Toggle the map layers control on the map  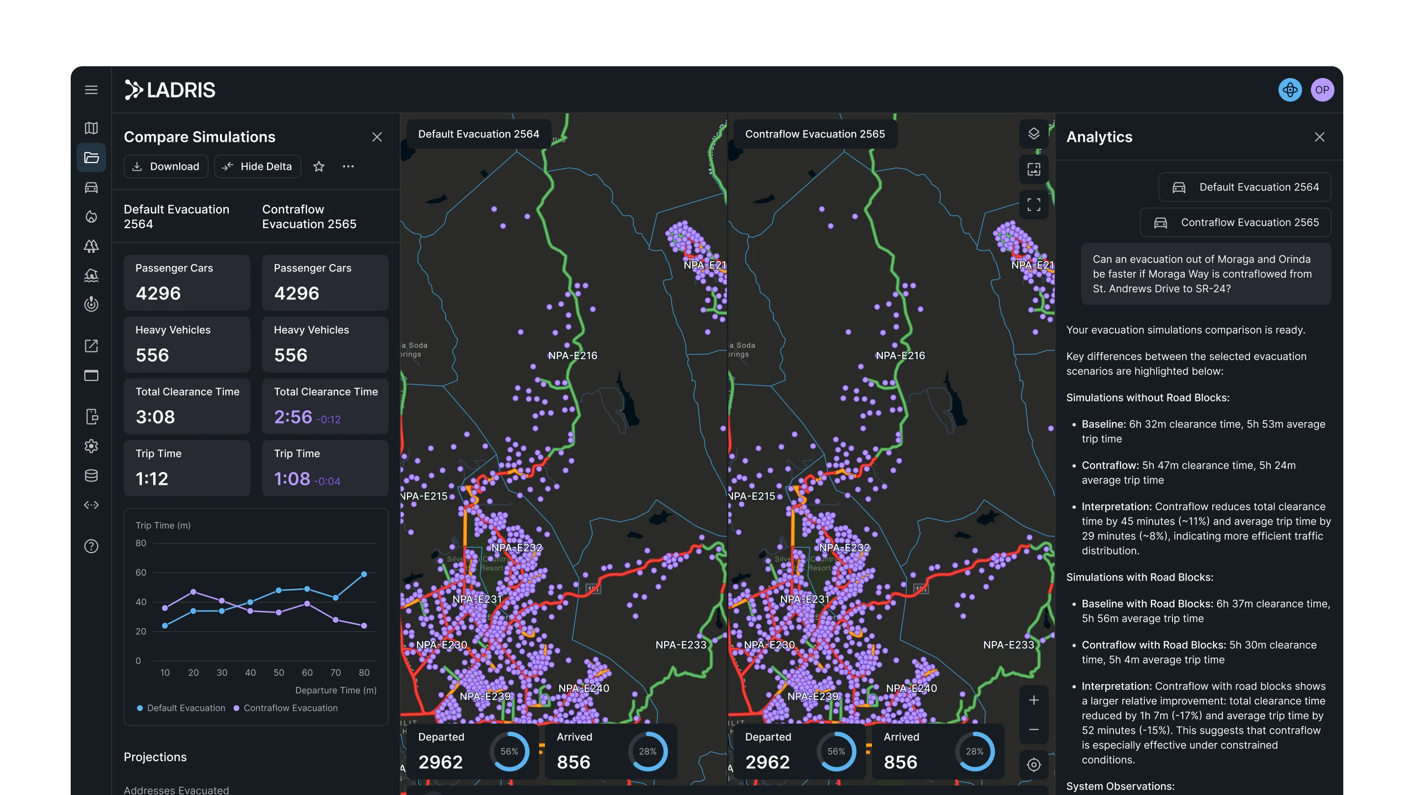(1033, 133)
